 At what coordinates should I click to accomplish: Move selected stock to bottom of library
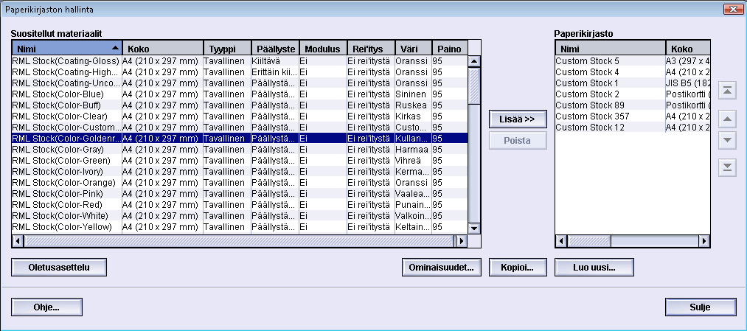coord(727,167)
